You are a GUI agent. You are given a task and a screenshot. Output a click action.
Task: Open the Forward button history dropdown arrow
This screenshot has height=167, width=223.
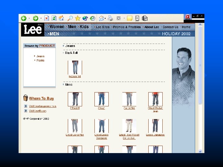(x=41, y=18)
